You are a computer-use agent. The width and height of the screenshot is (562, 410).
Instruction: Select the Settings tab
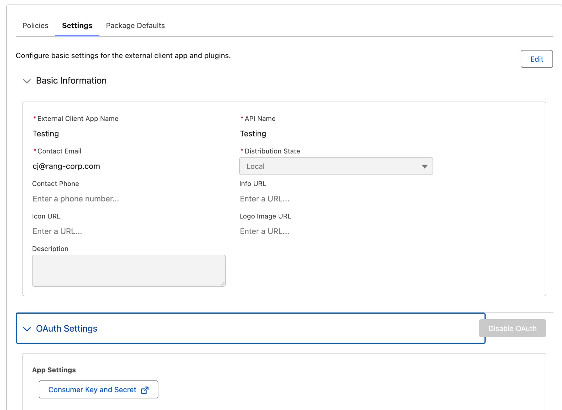pos(77,26)
